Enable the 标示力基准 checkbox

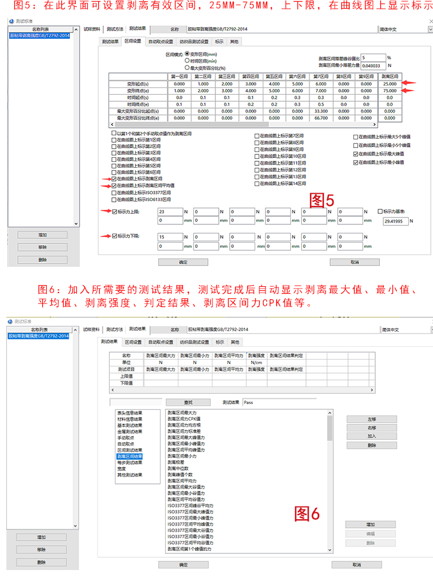tap(379, 212)
